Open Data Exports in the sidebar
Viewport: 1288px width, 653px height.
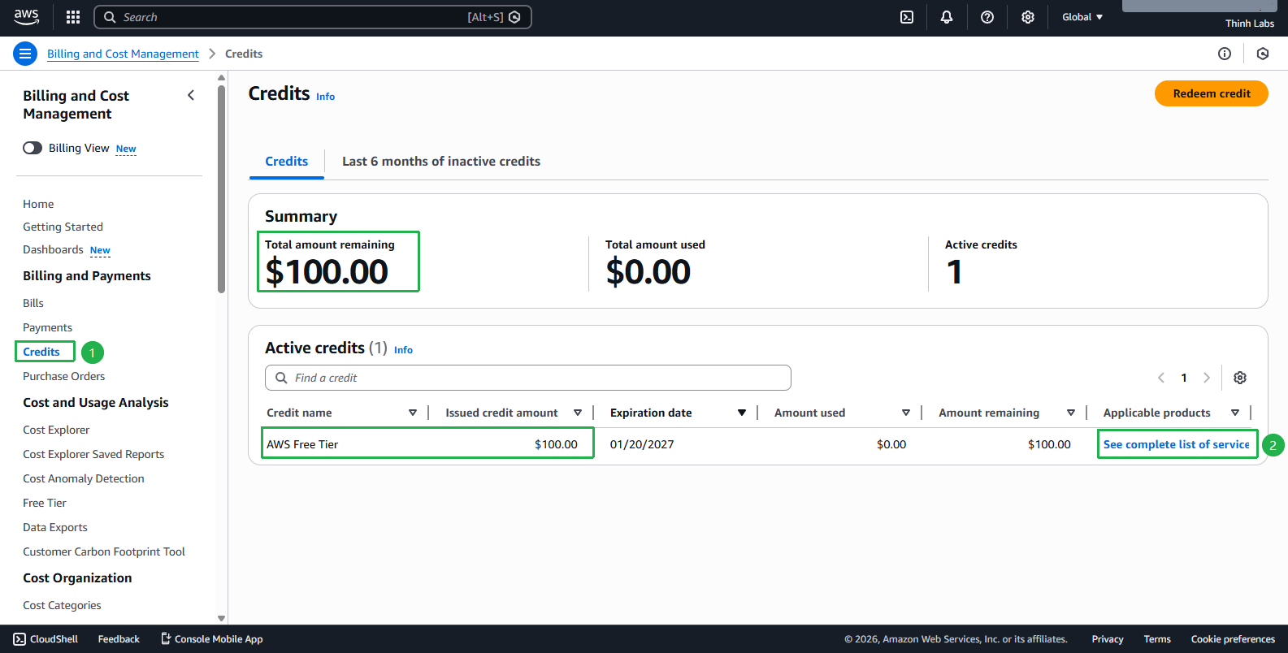(55, 527)
